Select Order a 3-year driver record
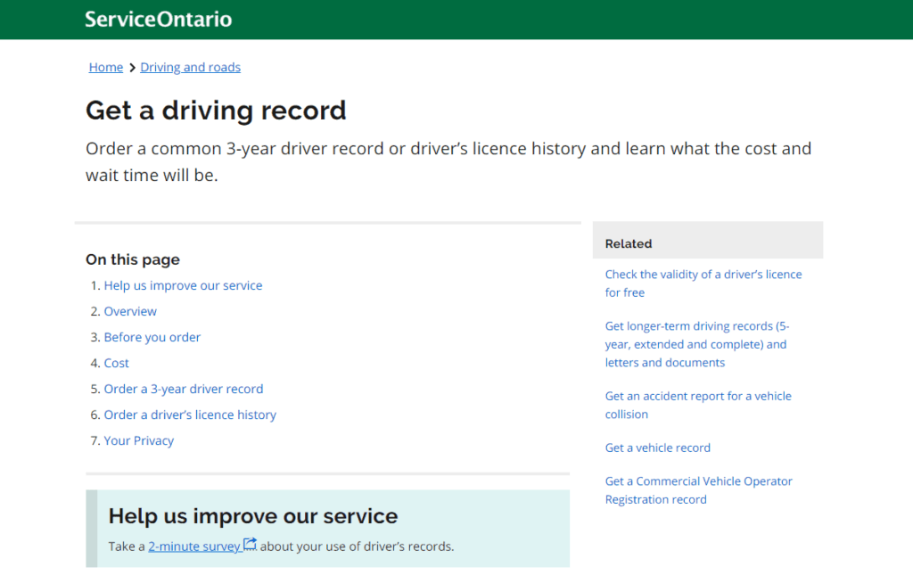The height and width of the screenshot is (575, 913). pyautogui.click(x=184, y=389)
